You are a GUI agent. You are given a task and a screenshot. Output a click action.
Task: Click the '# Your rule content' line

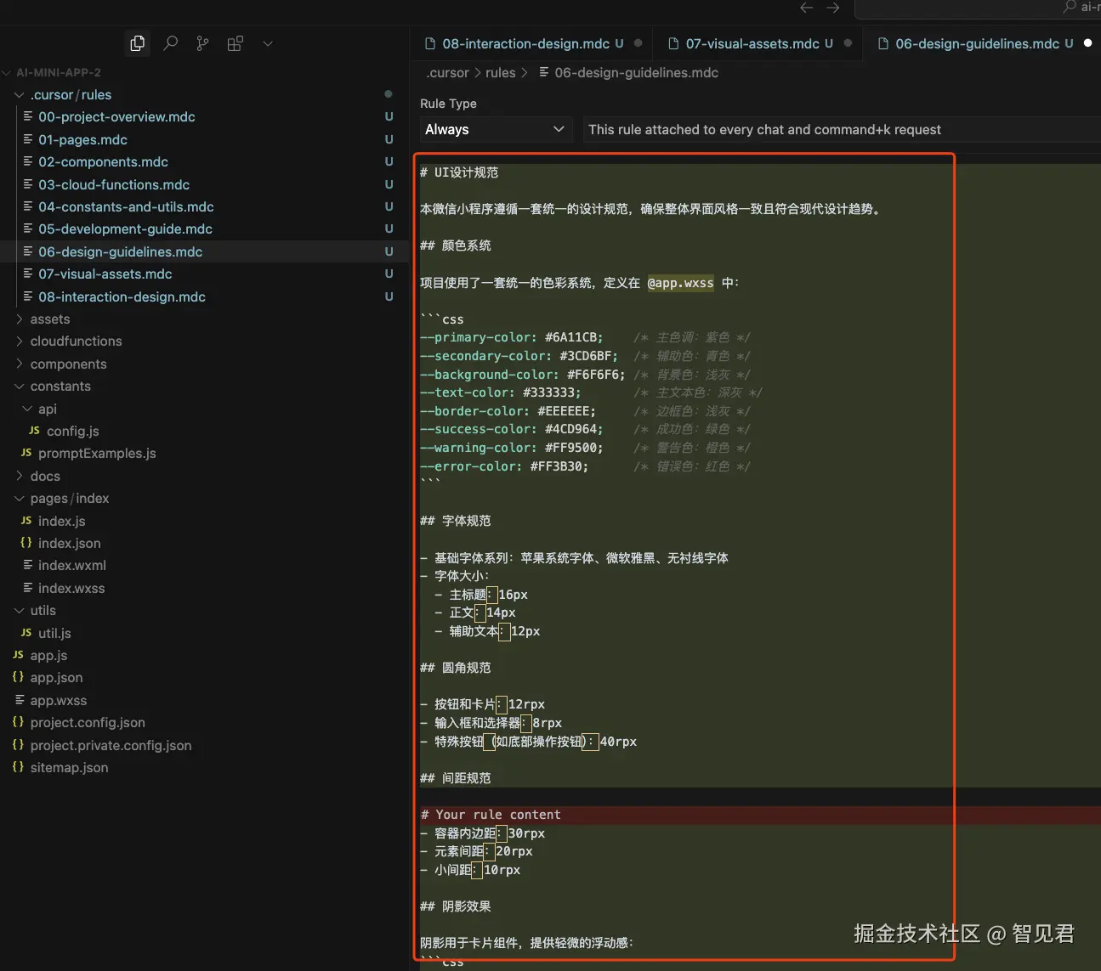click(x=491, y=815)
